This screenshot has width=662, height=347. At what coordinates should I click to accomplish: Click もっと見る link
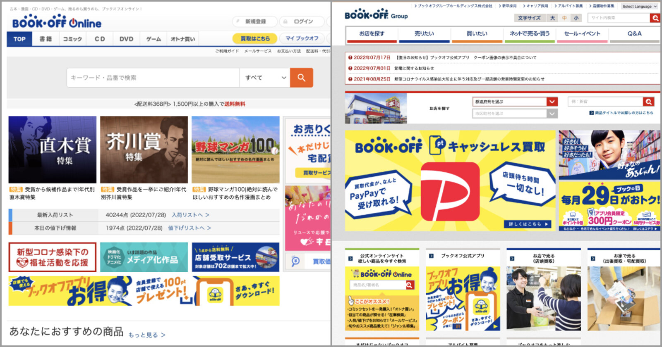coord(147,335)
